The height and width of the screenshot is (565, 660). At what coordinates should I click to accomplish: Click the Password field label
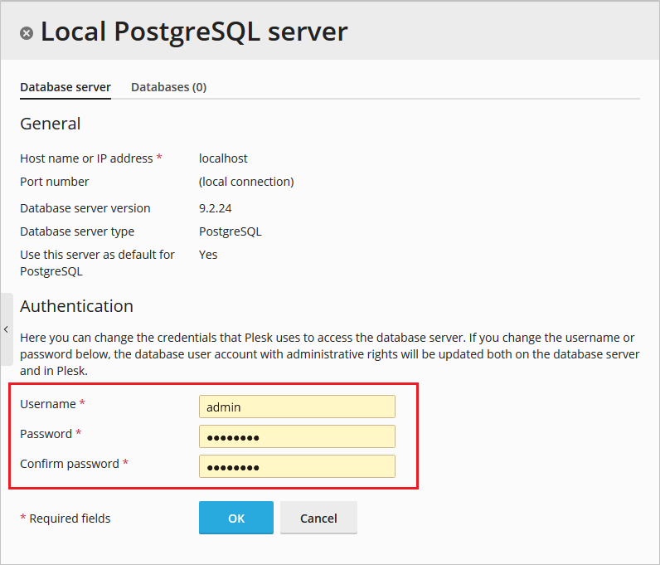coord(46,433)
